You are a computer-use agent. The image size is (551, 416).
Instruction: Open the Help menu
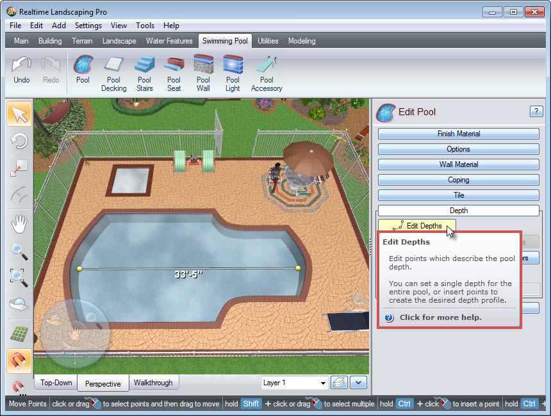[x=171, y=26]
